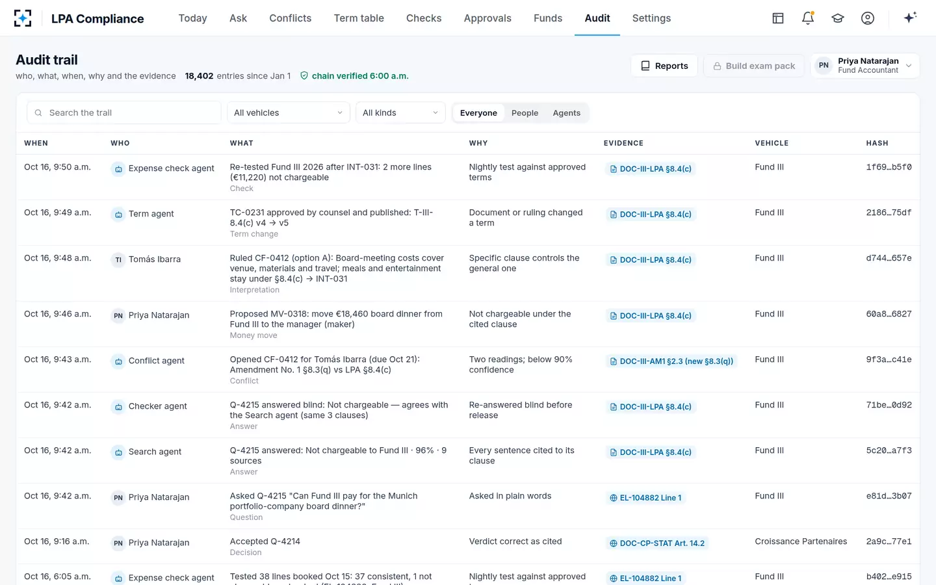Click the TI avatar beside Tomás Ibarra
The image size is (936, 585).
[118, 259]
